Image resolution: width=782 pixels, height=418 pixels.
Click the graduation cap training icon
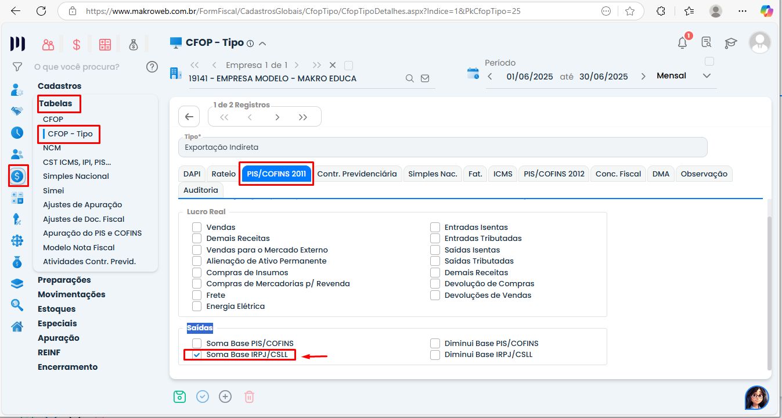[x=730, y=43]
